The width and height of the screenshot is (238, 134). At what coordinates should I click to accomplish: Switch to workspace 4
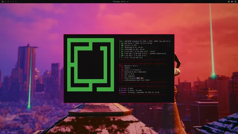pos(13,1)
